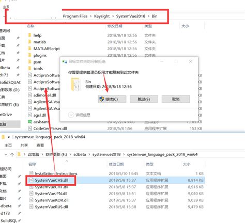Click the Bin folder icon in the dialog
245x223 pixels.
(75, 84)
